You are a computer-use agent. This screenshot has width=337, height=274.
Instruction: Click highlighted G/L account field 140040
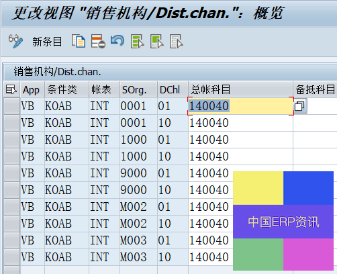coord(240,106)
